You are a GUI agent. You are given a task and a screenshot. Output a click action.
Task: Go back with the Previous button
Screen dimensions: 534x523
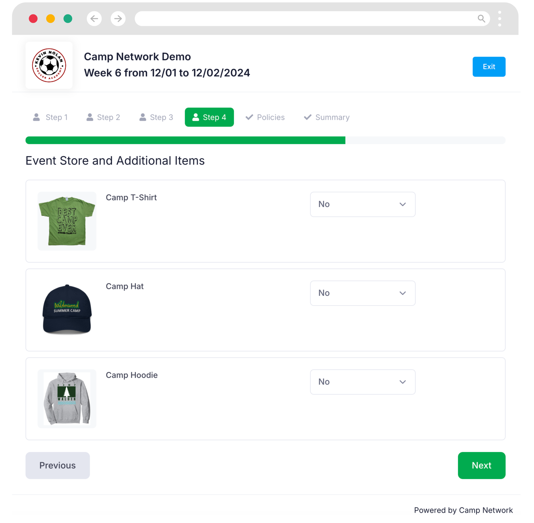tap(58, 465)
